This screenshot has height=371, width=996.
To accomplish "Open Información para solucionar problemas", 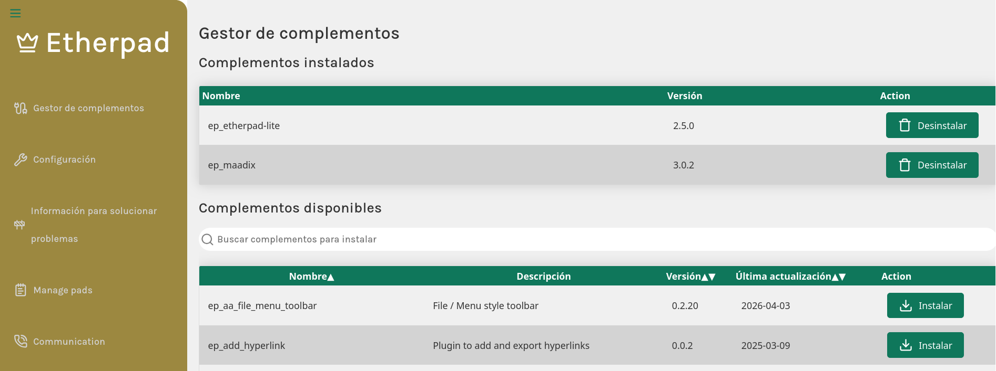I will pyautogui.click(x=93, y=225).
